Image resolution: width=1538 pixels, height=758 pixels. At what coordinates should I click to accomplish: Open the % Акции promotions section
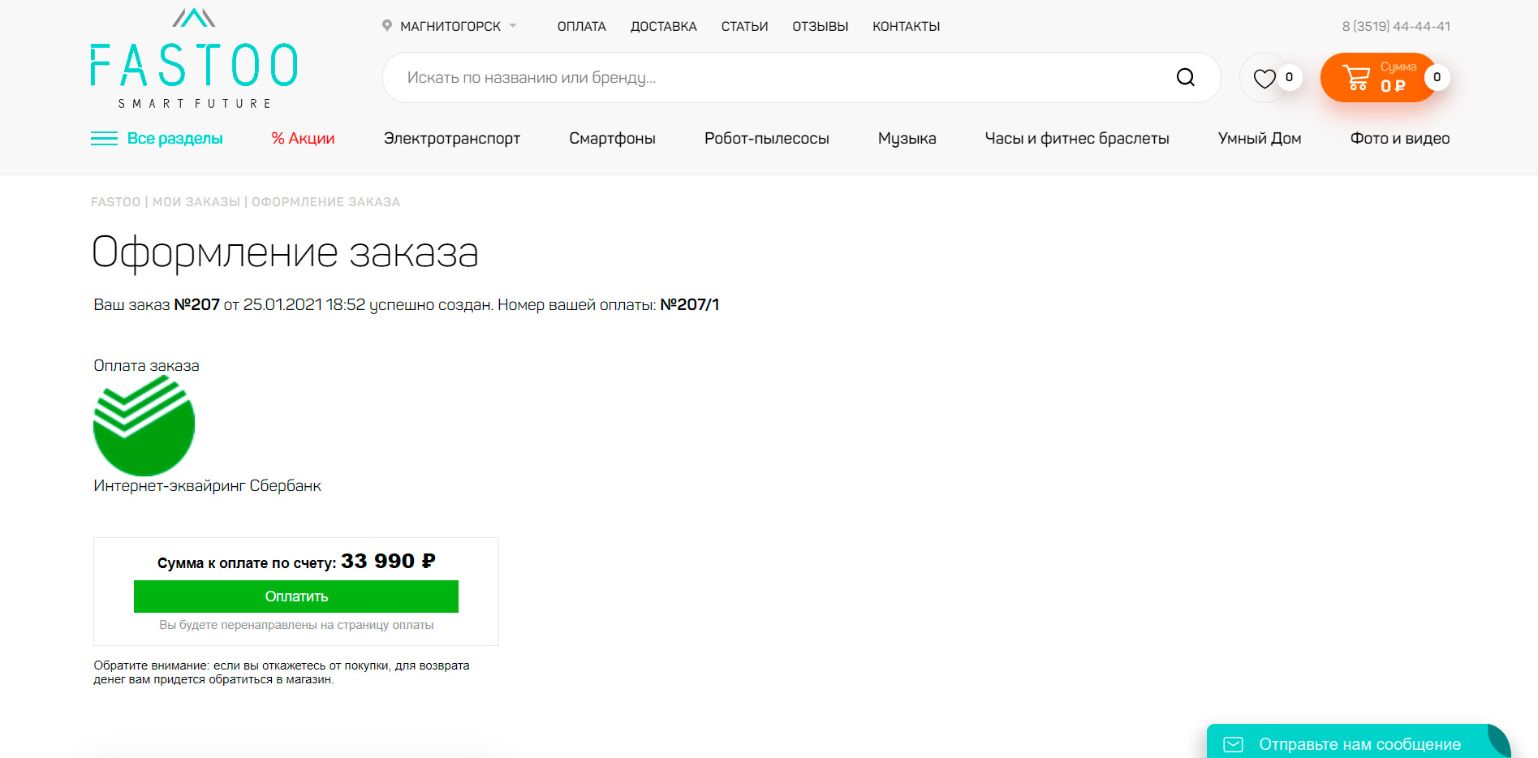[303, 138]
